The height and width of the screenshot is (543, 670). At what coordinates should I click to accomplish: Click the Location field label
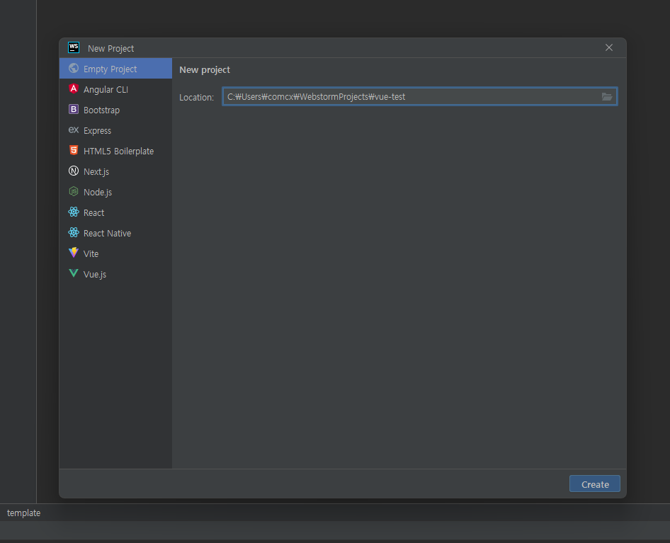click(x=197, y=98)
